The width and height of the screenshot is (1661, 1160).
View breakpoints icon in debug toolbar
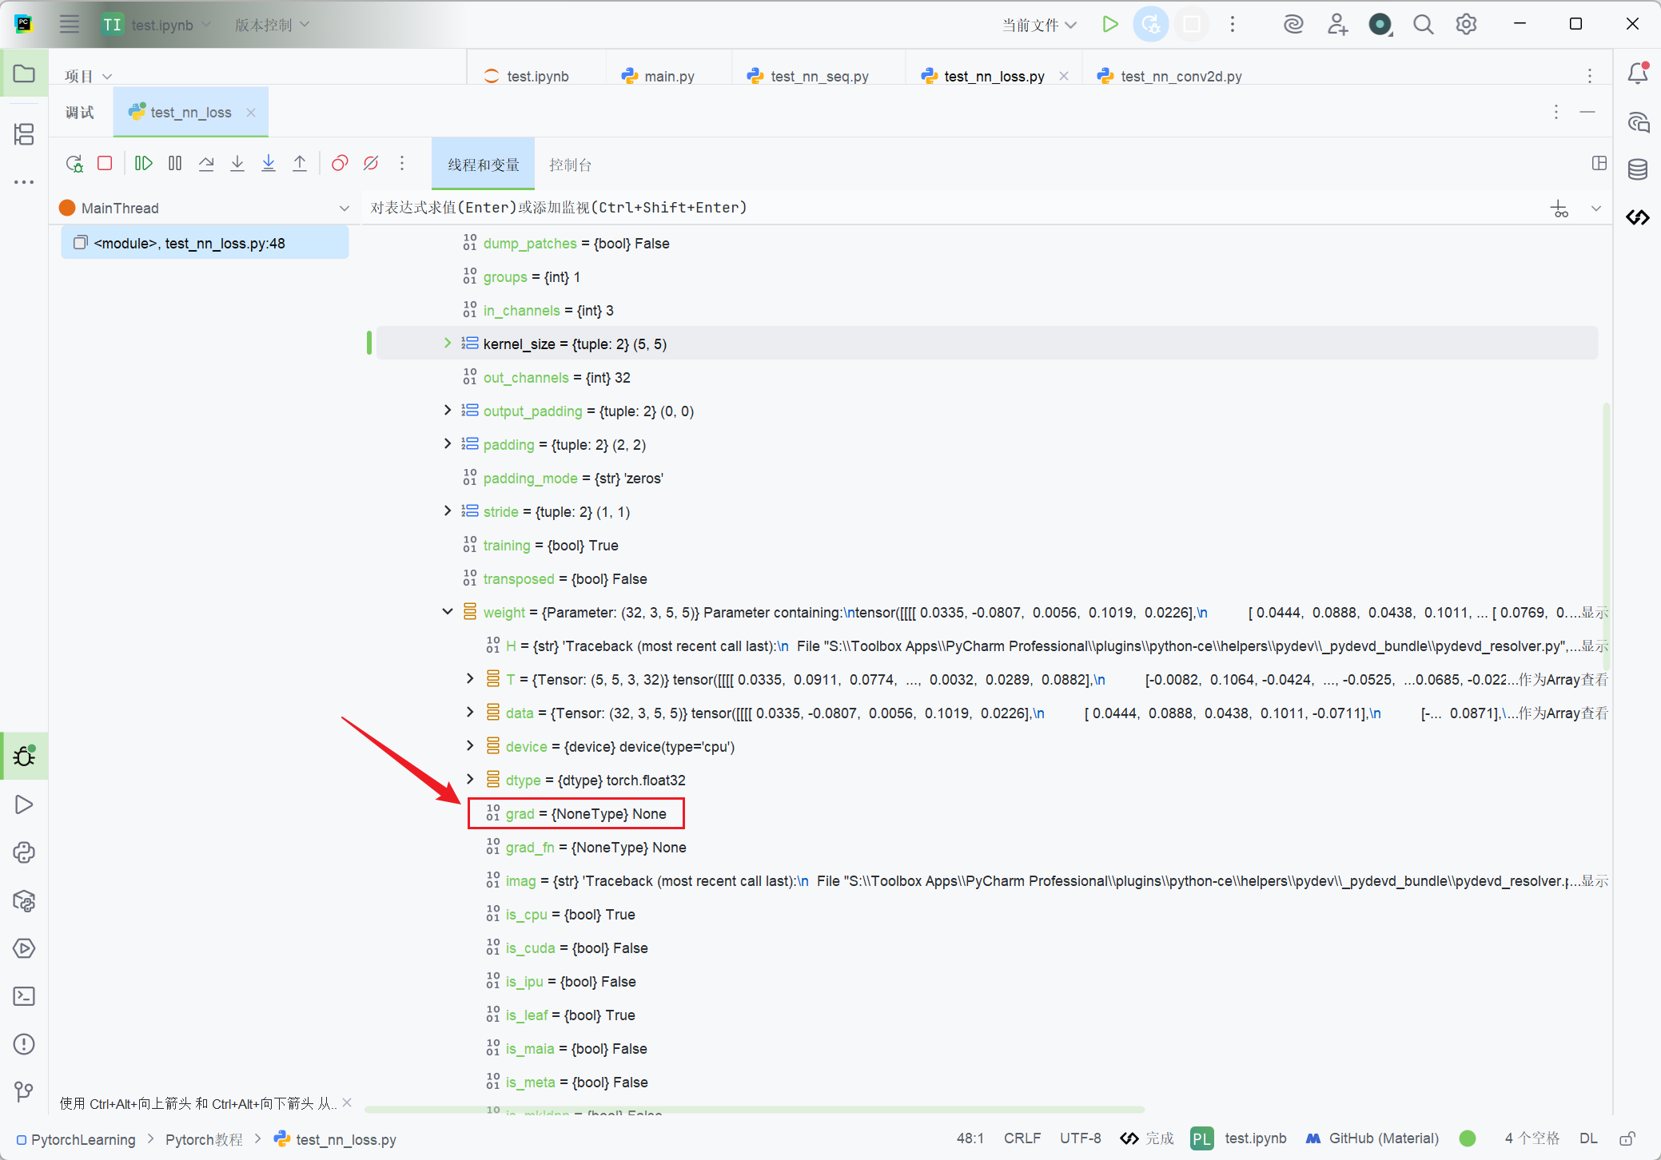(x=340, y=164)
